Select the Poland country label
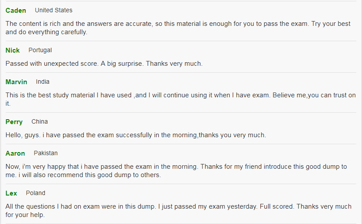This screenshot has height=224, width=362. [x=35, y=193]
